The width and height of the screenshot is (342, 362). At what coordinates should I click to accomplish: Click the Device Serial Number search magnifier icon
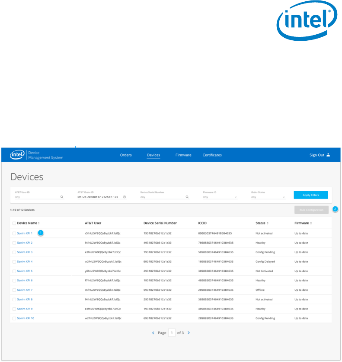(x=187, y=197)
